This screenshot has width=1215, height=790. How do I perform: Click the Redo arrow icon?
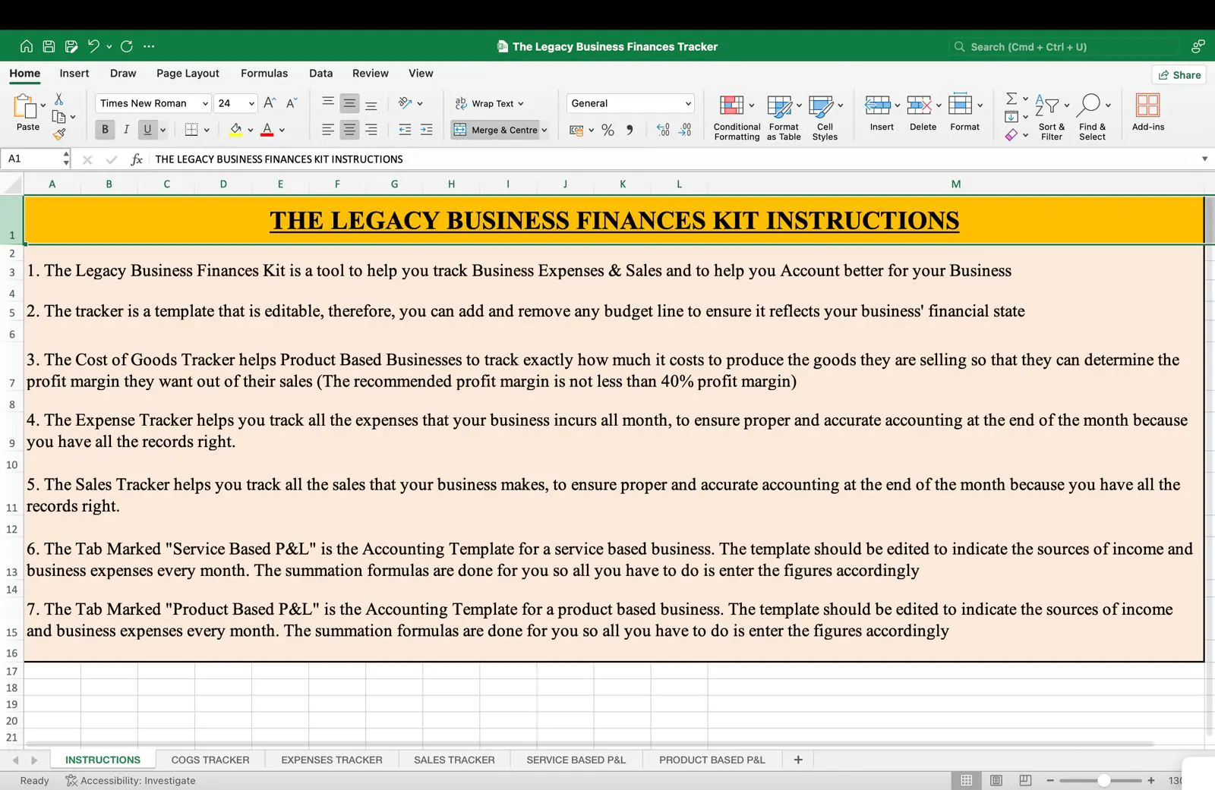click(127, 46)
